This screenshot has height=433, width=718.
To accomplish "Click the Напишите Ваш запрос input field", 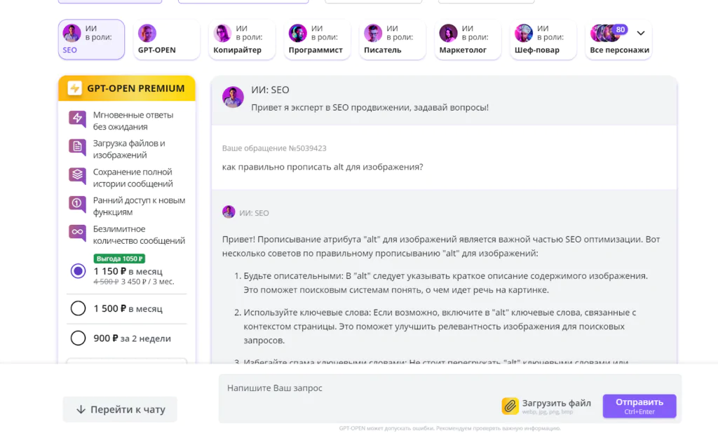I will pyautogui.click(x=357, y=388).
